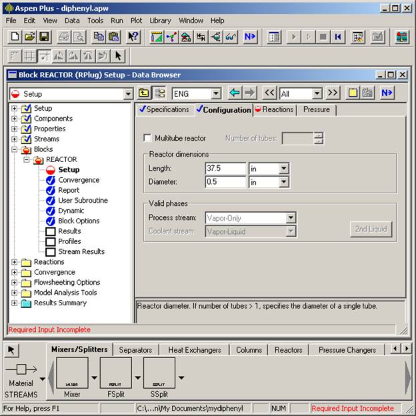Open the Plot menu
Screen dimensions: 416x416
[x=136, y=21]
